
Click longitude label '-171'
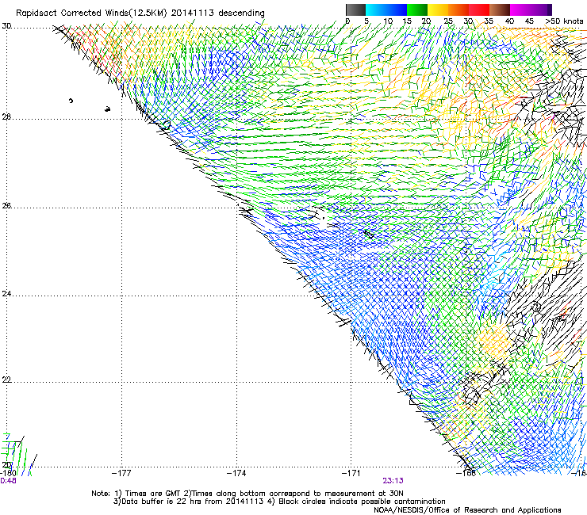(x=351, y=473)
